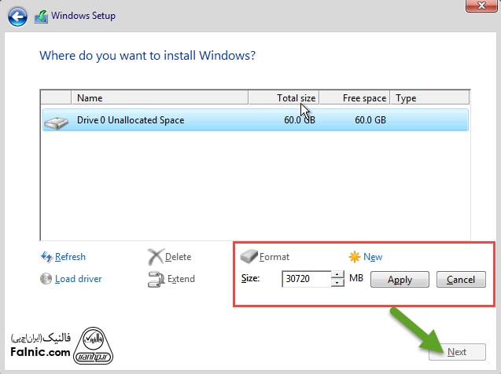Click into the Size input field
The height and width of the screenshot is (374, 501).
(306, 279)
